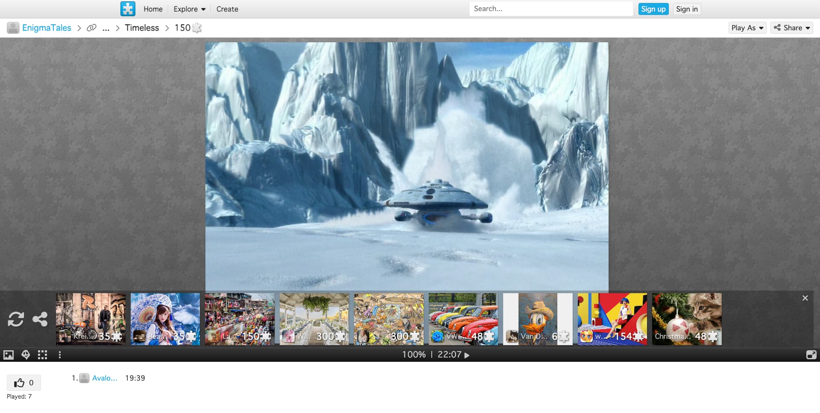Open the Create page
820x413 pixels.
pyautogui.click(x=227, y=9)
